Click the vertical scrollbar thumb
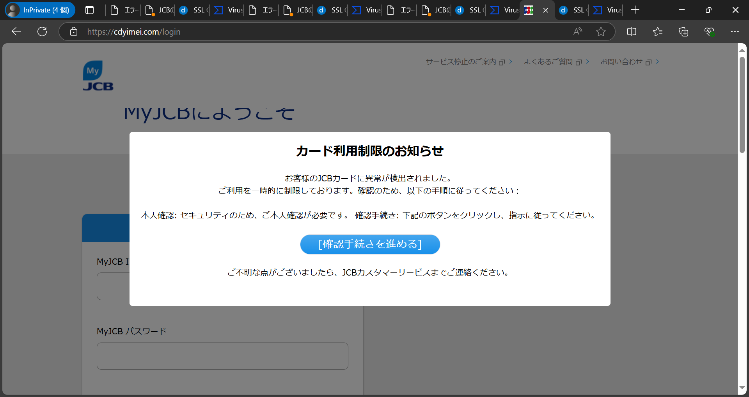This screenshot has height=397, width=749. click(742, 105)
